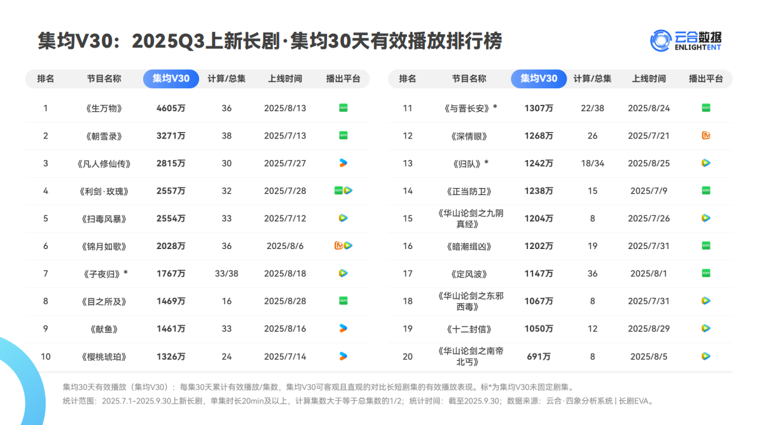Open the Mango TV icon beside 《锦月如歌》
The width and height of the screenshot is (757, 425).
338,246
